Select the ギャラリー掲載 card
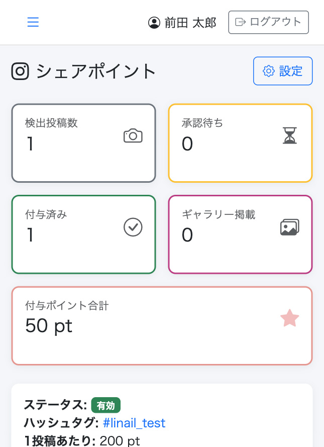Viewport: 324px width, 447px height. coord(240,234)
